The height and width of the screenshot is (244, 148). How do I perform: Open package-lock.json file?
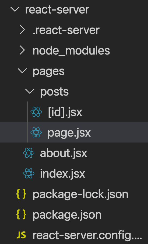[80, 194]
